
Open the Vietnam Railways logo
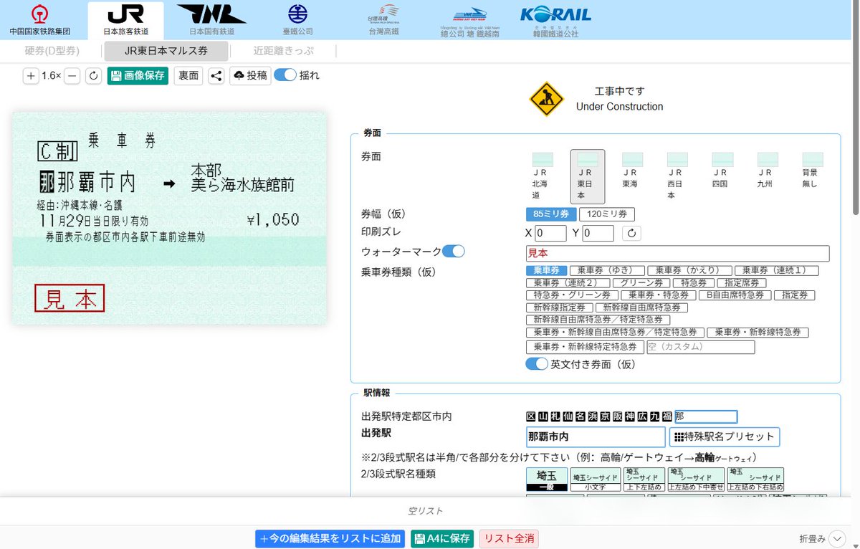point(469,20)
